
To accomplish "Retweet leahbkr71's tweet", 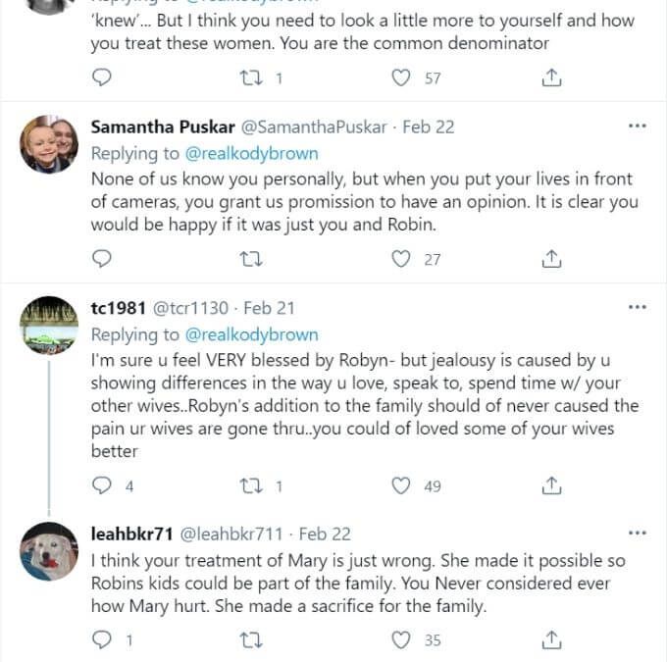I will tap(251, 639).
